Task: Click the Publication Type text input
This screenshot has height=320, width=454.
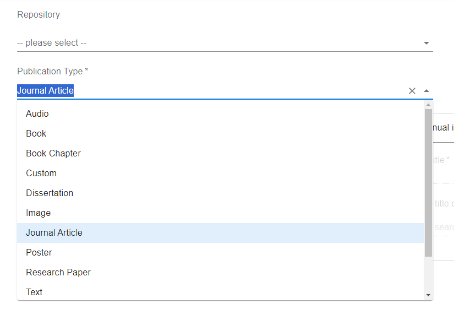Action: [209, 91]
